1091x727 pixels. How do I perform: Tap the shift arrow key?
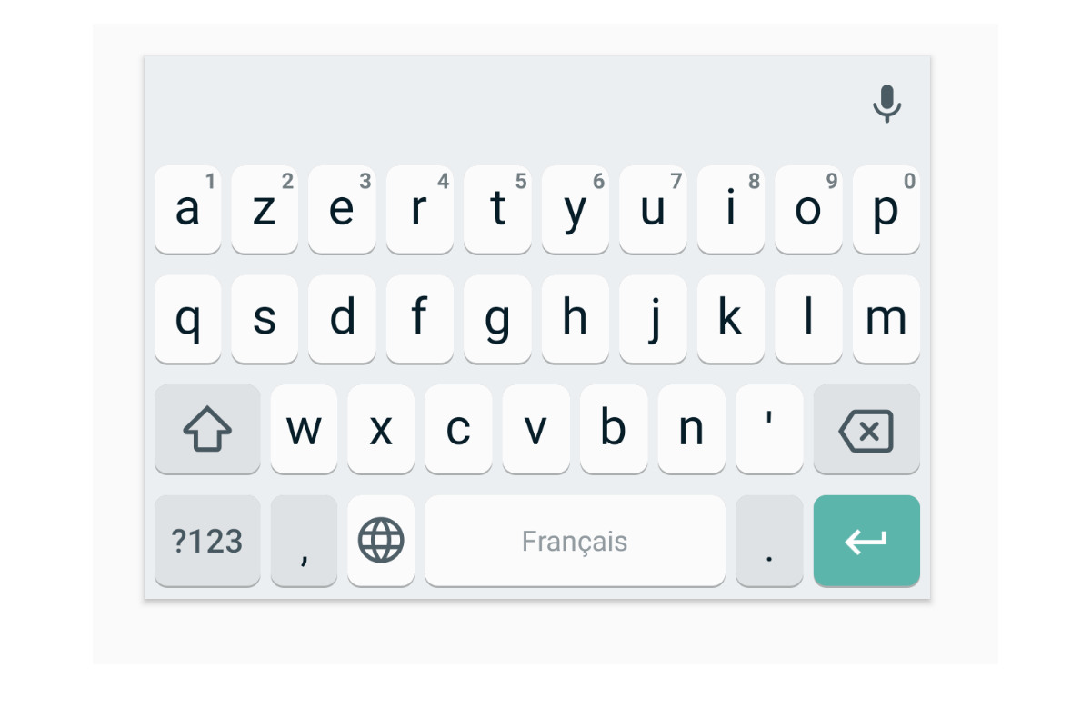pos(207,429)
